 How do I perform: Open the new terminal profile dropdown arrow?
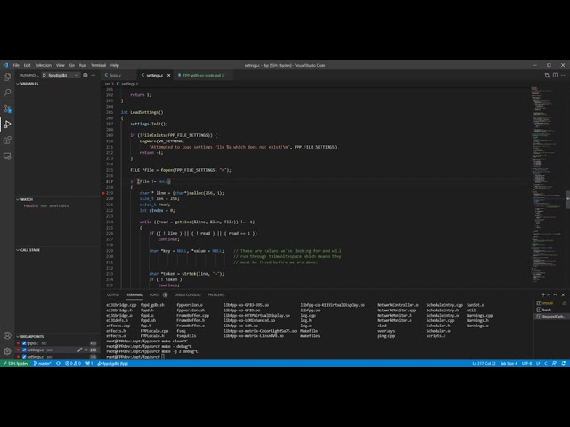pyautogui.click(x=549, y=294)
